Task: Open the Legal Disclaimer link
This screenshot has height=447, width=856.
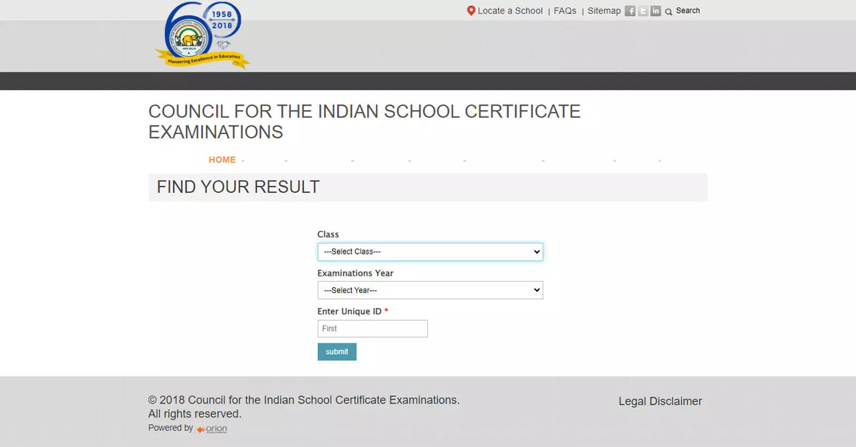Action: (660, 401)
